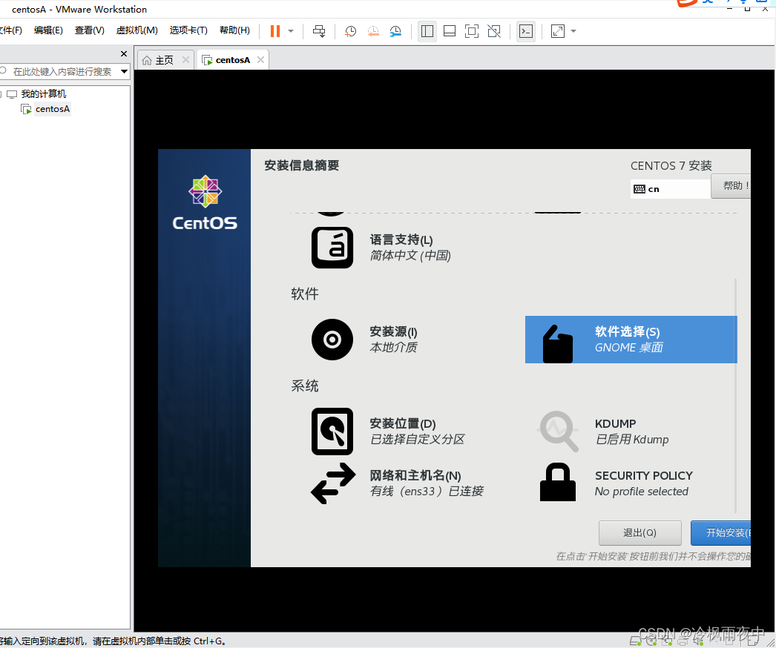Open the VM (虚拟机) menu
The width and height of the screenshot is (776, 648).
tap(137, 30)
